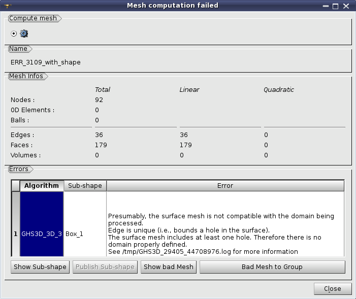Maximize the Mesh computation failed dialog

click(335, 6)
